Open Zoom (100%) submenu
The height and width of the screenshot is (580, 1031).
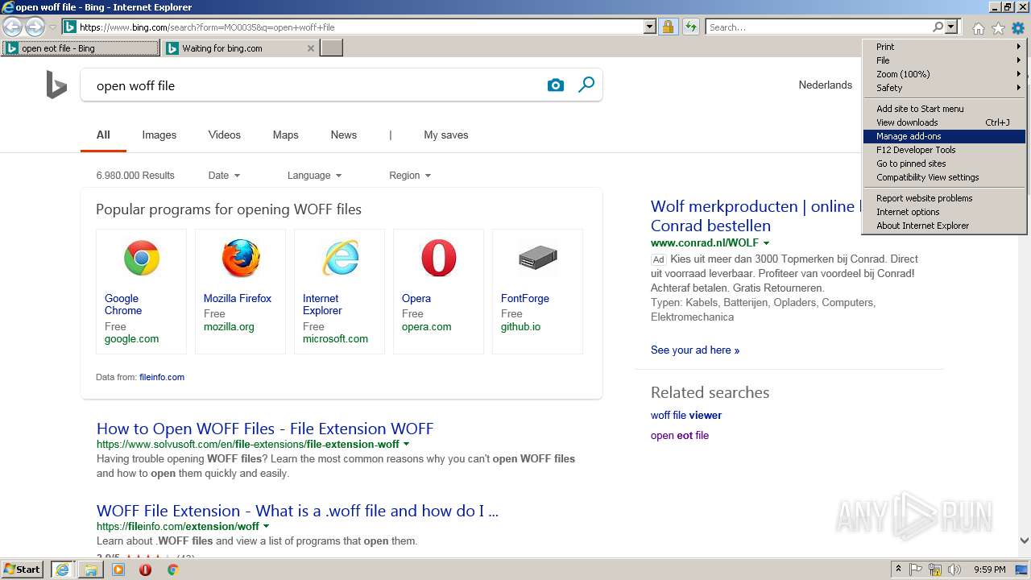(x=943, y=74)
